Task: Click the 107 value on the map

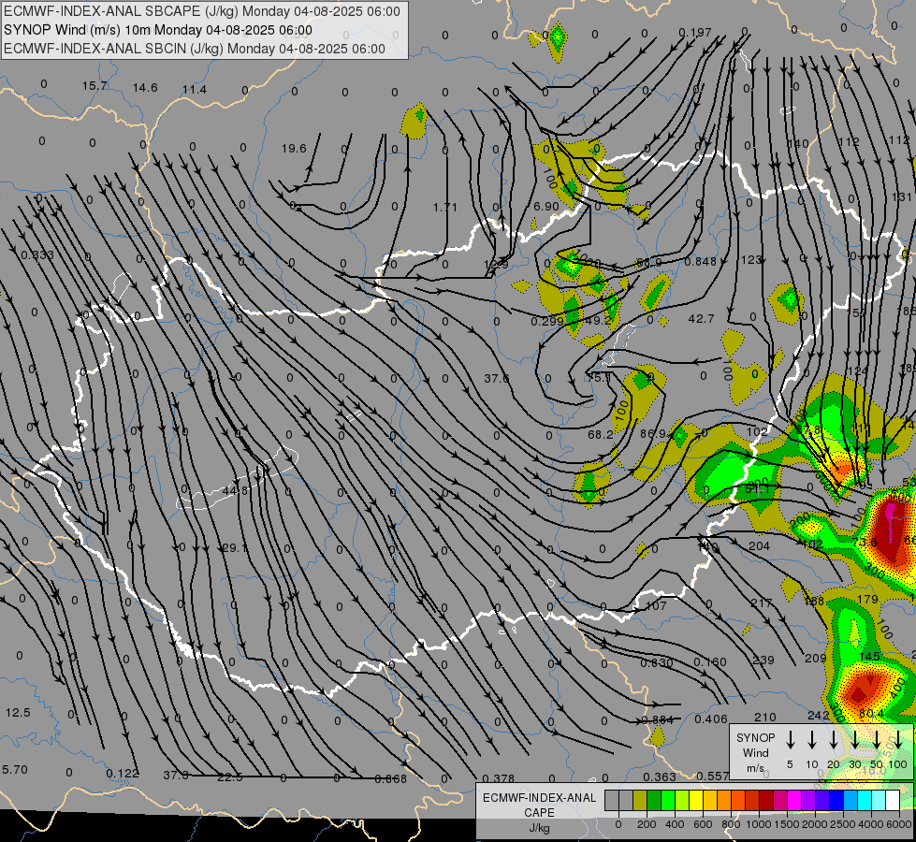Action: (656, 606)
